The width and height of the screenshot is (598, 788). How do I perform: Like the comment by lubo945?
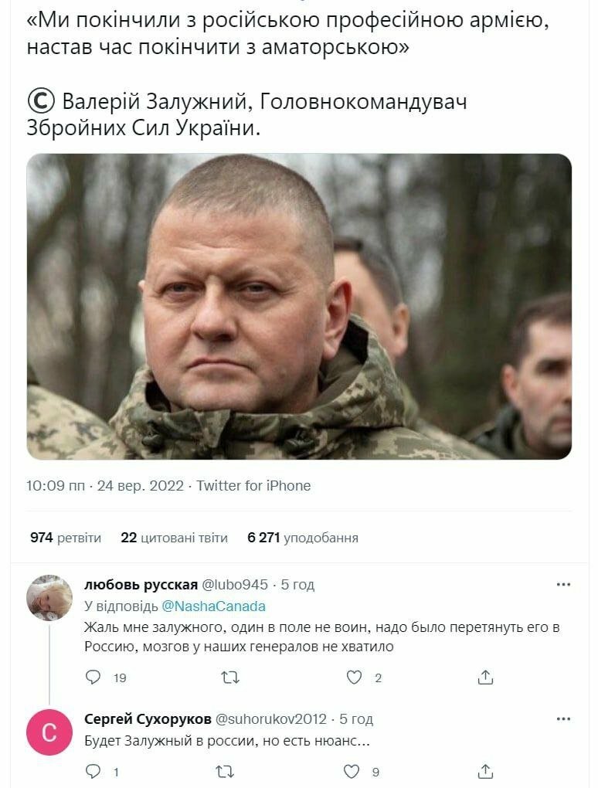355,678
